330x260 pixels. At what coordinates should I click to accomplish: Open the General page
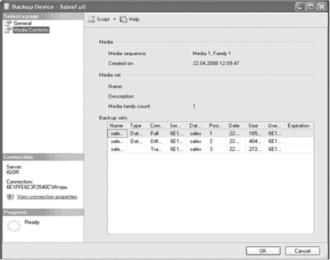click(22, 23)
